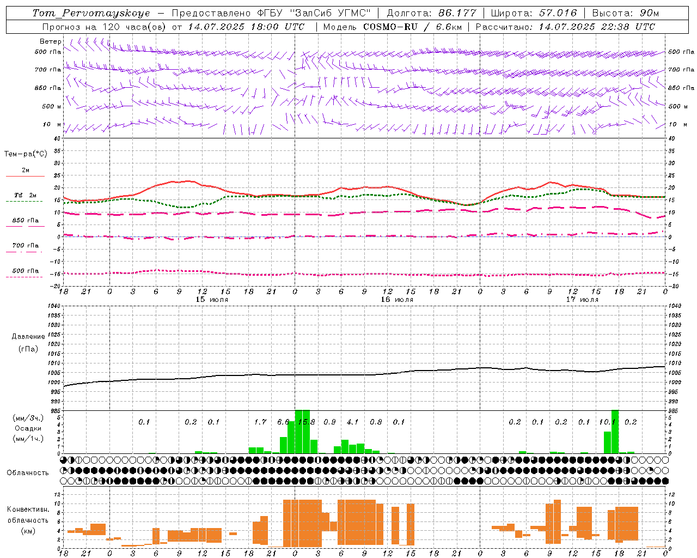Click the 0.9 precipitation total value
The width and height of the screenshot is (697, 558).
pos(329,422)
